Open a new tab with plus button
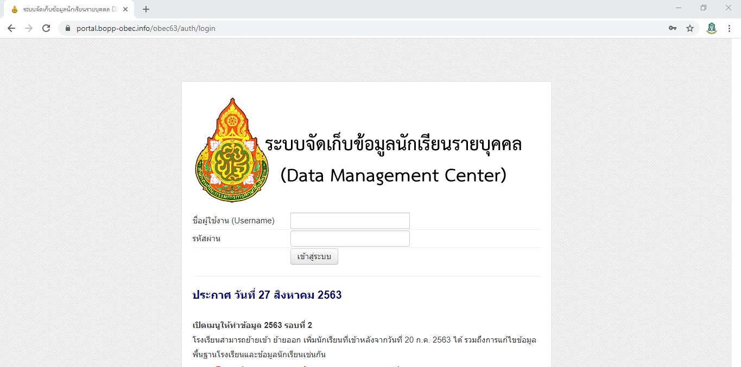 click(146, 9)
